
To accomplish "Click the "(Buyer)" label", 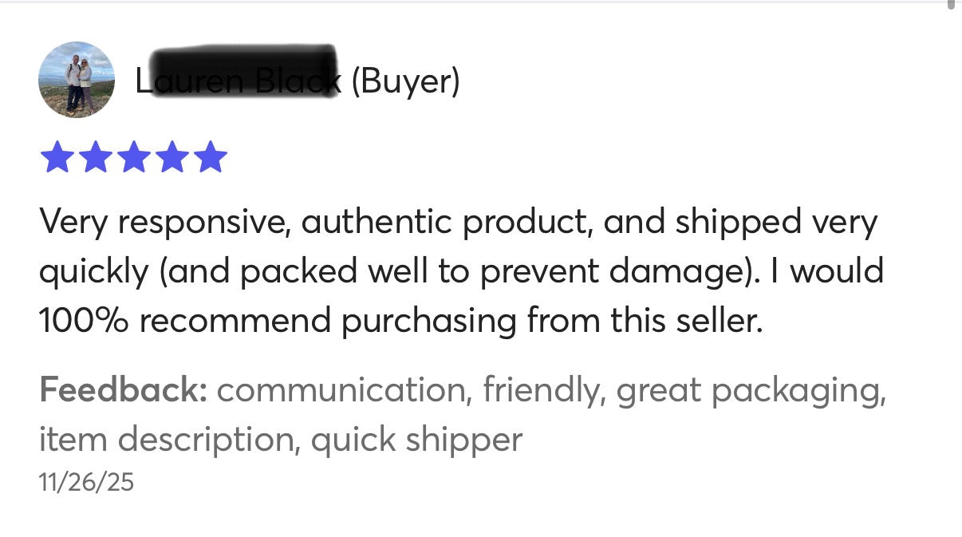I will [x=405, y=81].
